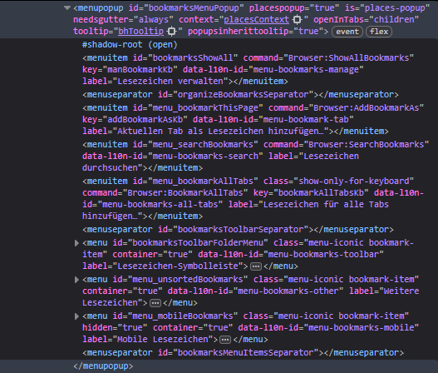Click key value "manBookmarkKb"
Viewport: 438px width, 373px height.
click(x=140, y=70)
